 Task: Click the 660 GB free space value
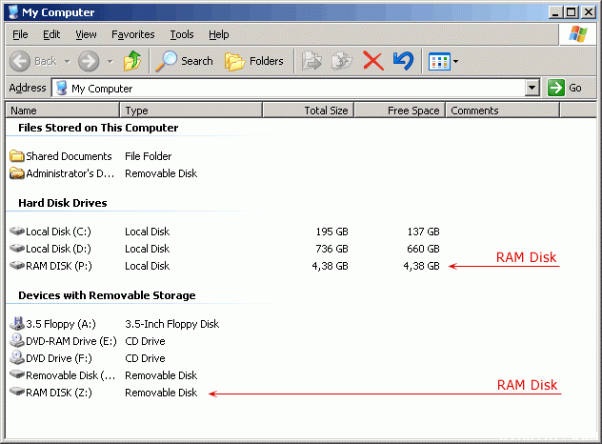(x=423, y=249)
